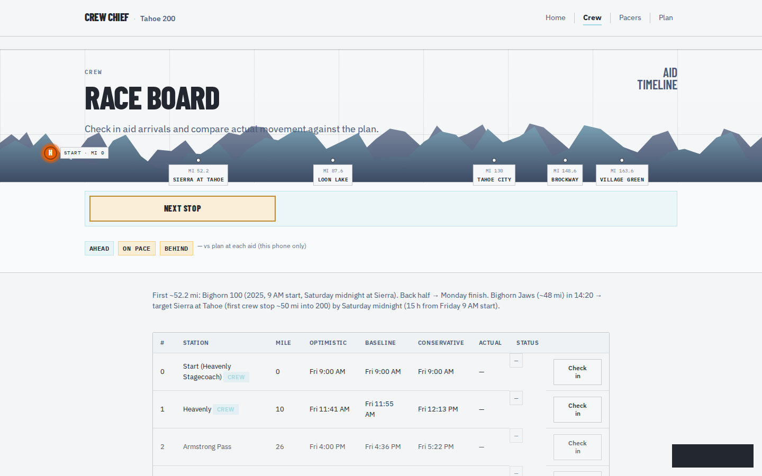Click the ON PACE legend badge
Screen dimensions: 762x476
point(137,249)
